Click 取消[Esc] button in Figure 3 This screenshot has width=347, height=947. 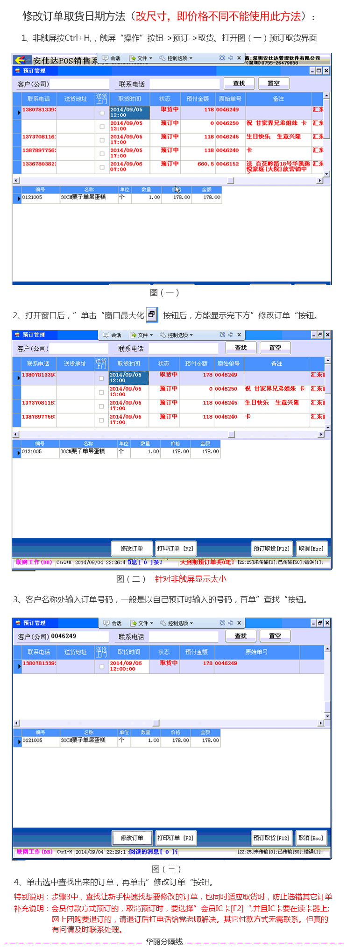click(x=311, y=838)
